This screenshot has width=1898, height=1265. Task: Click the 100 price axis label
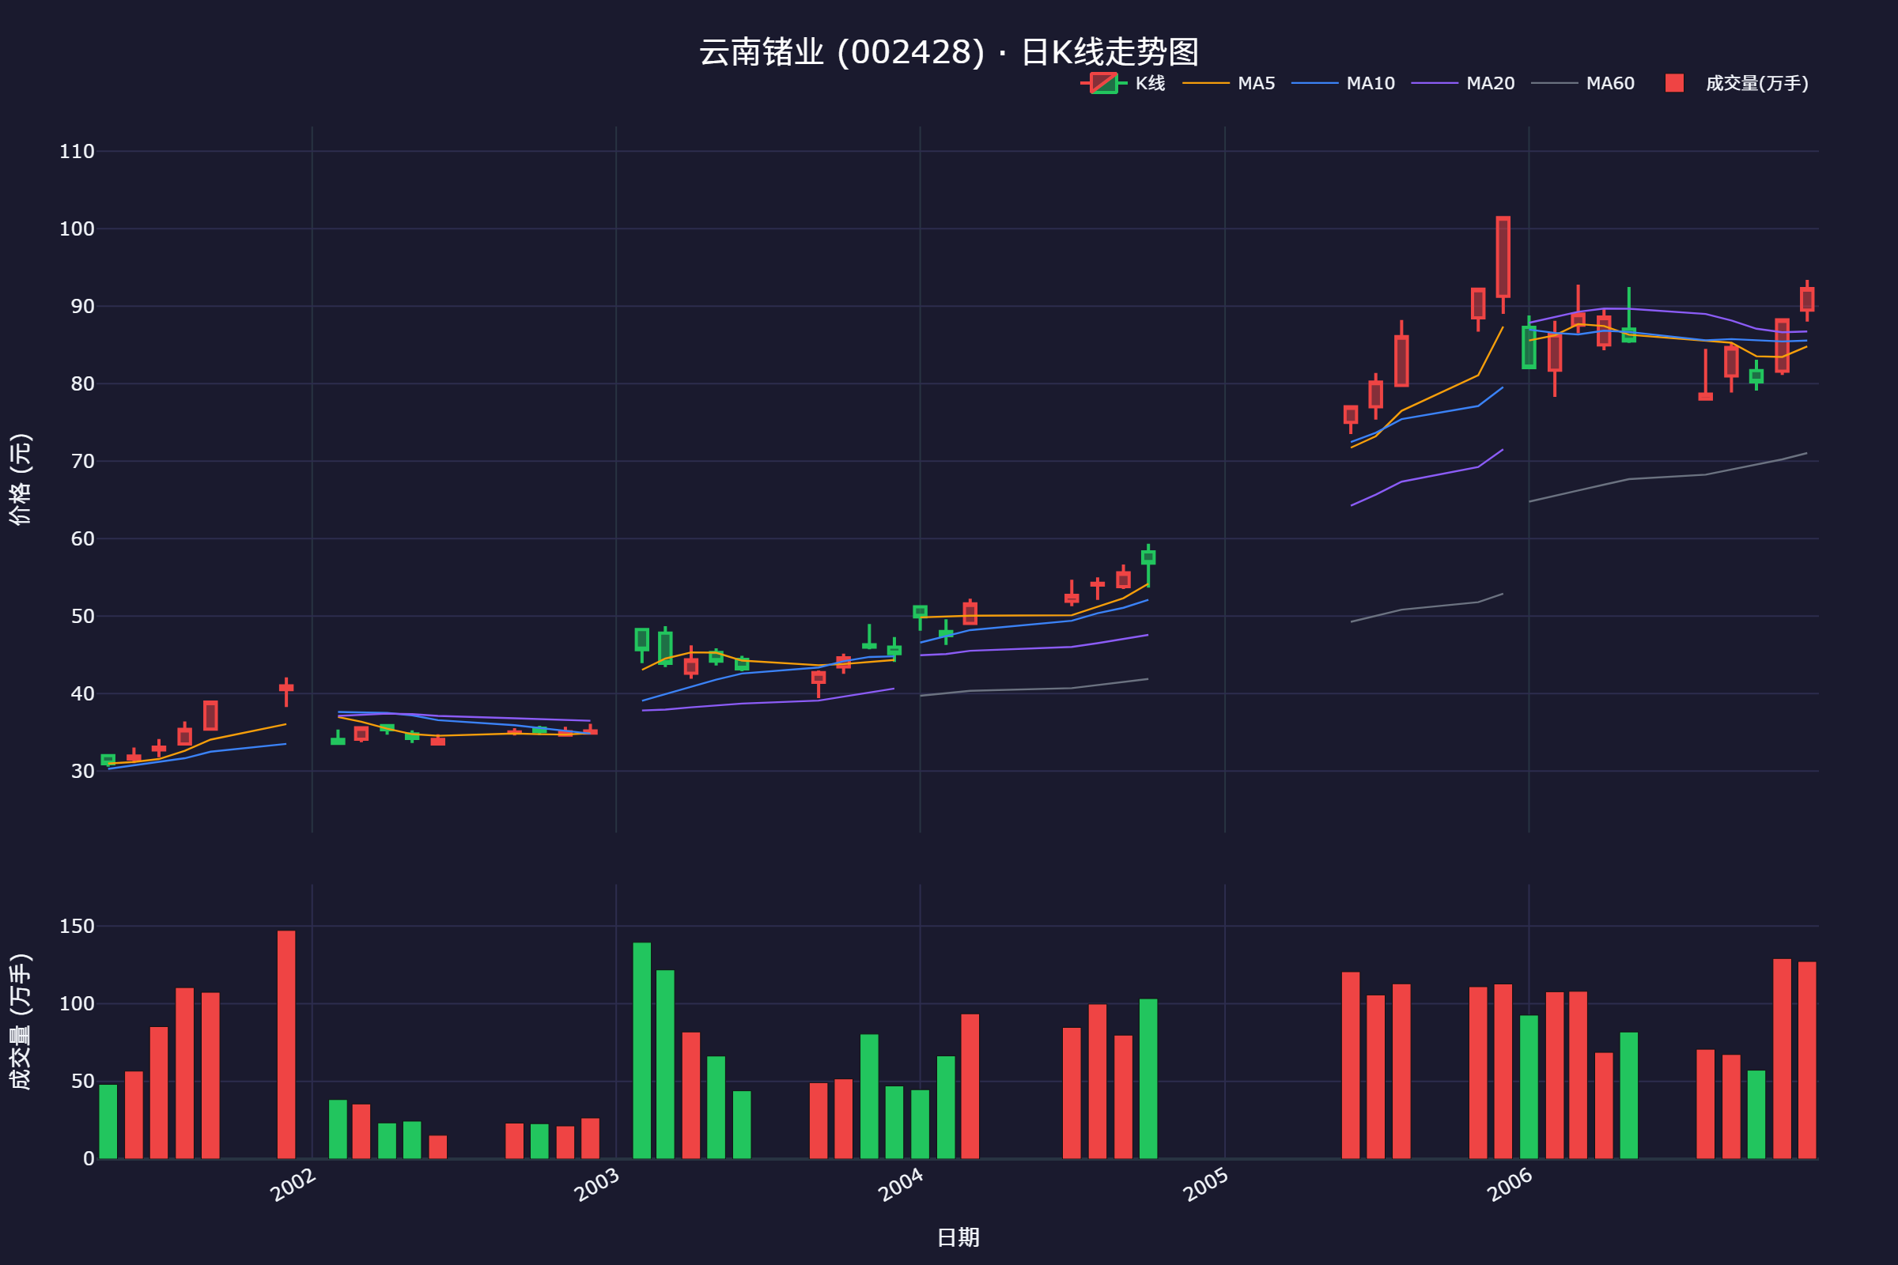click(x=77, y=229)
